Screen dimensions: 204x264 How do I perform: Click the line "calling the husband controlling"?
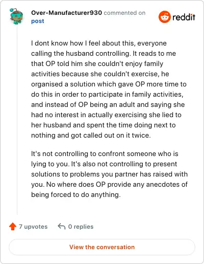coord(104,54)
